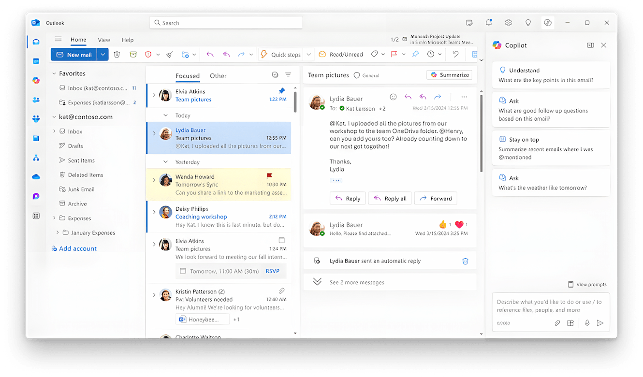
Task: Click the Report shield icon in ribbon
Action: point(148,55)
